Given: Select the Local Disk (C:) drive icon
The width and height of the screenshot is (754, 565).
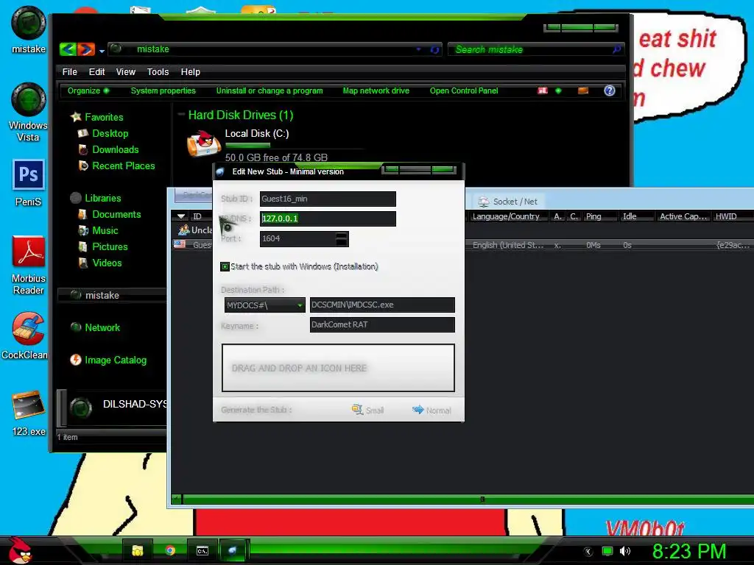Looking at the screenshot, I should point(203,143).
